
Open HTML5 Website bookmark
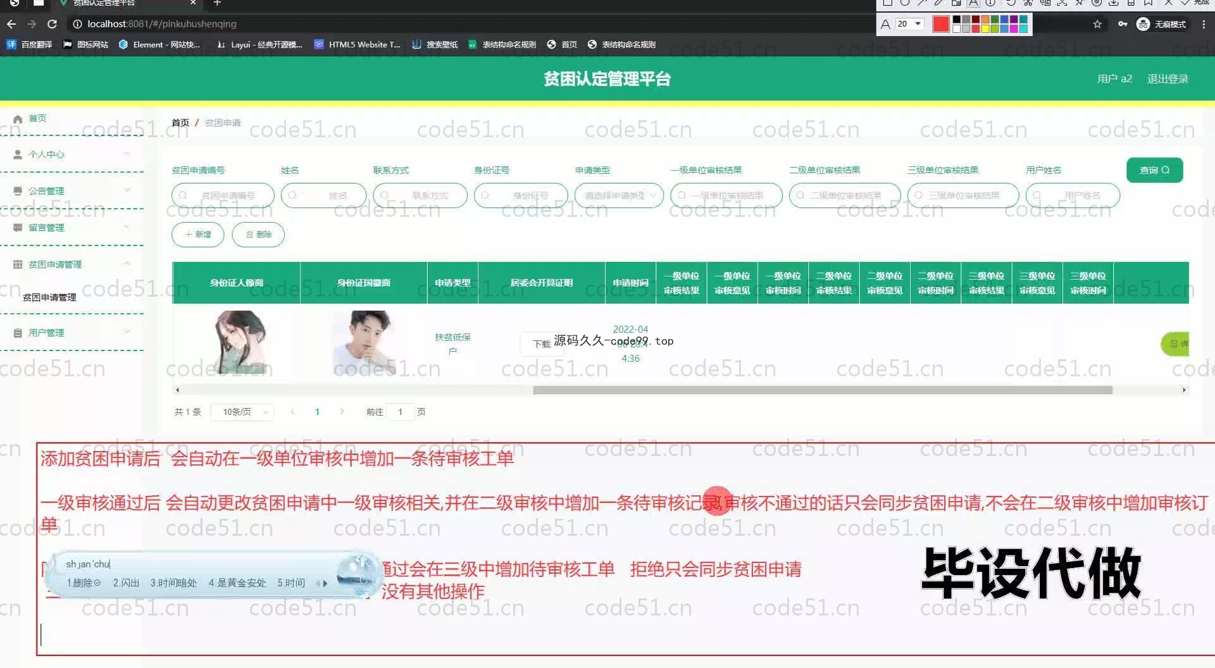coord(357,44)
